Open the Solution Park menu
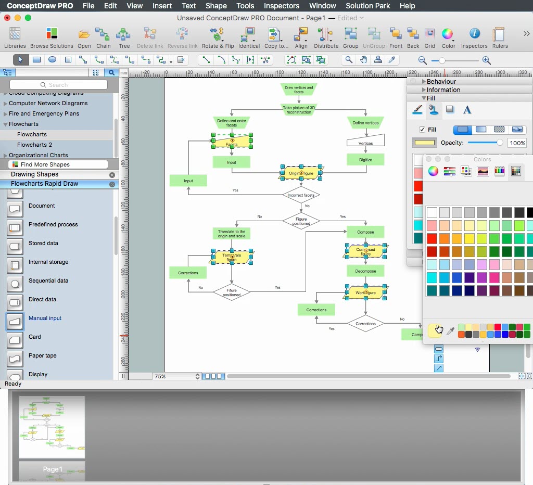The image size is (533, 485). [367, 6]
